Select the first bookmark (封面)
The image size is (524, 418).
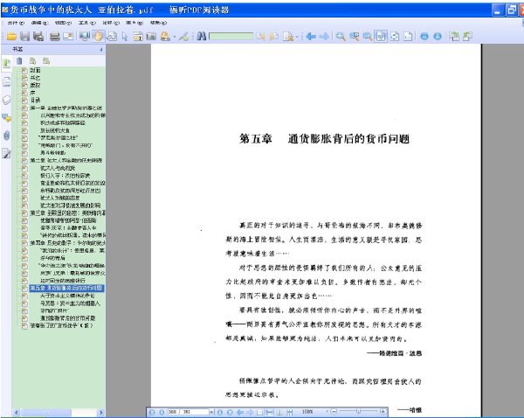tap(35, 70)
